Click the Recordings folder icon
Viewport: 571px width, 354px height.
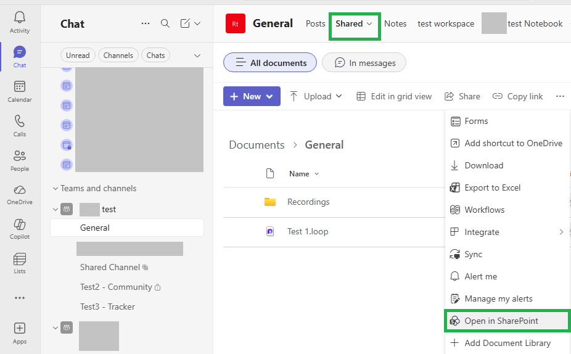tap(270, 202)
